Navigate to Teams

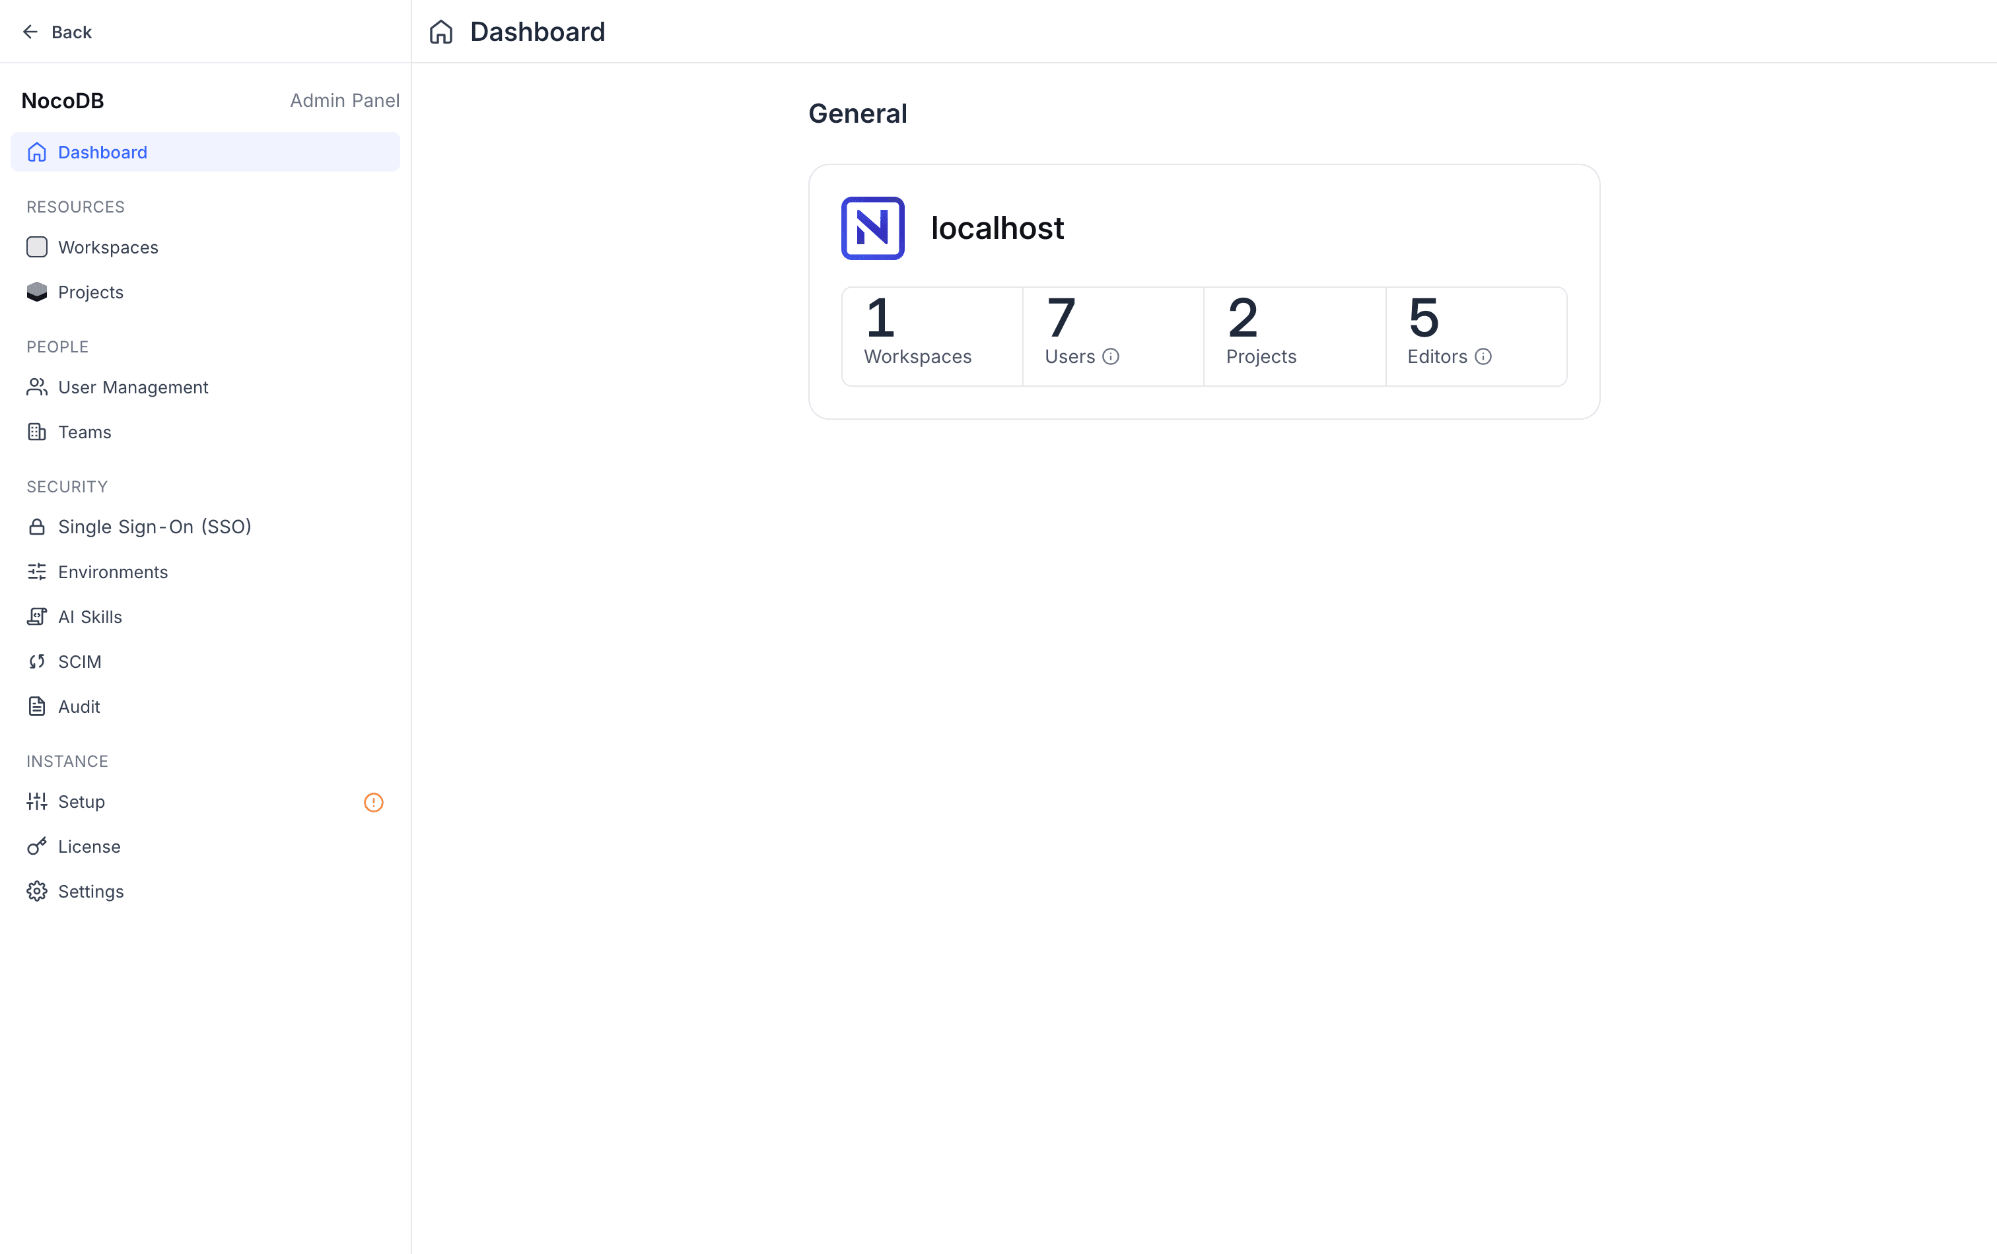[x=205, y=432]
